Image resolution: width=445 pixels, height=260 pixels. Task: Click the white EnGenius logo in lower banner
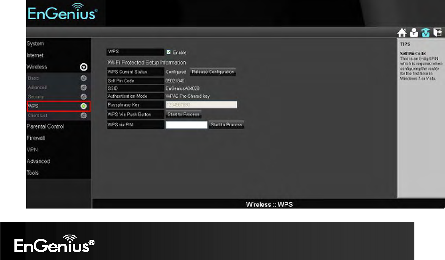[x=54, y=244]
